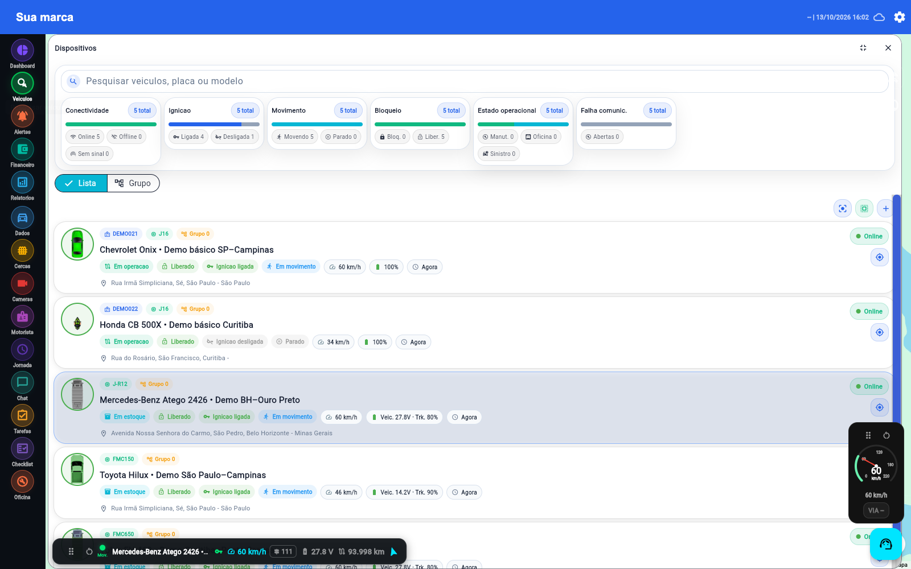Filter by Desligada 1 ignition

235,137
